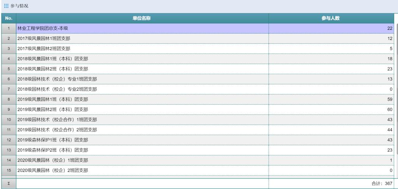The width and height of the screenshot is (398, 189).
Task: Click the grid icon beside 参与情况
Action: click(x=6, y=6)
